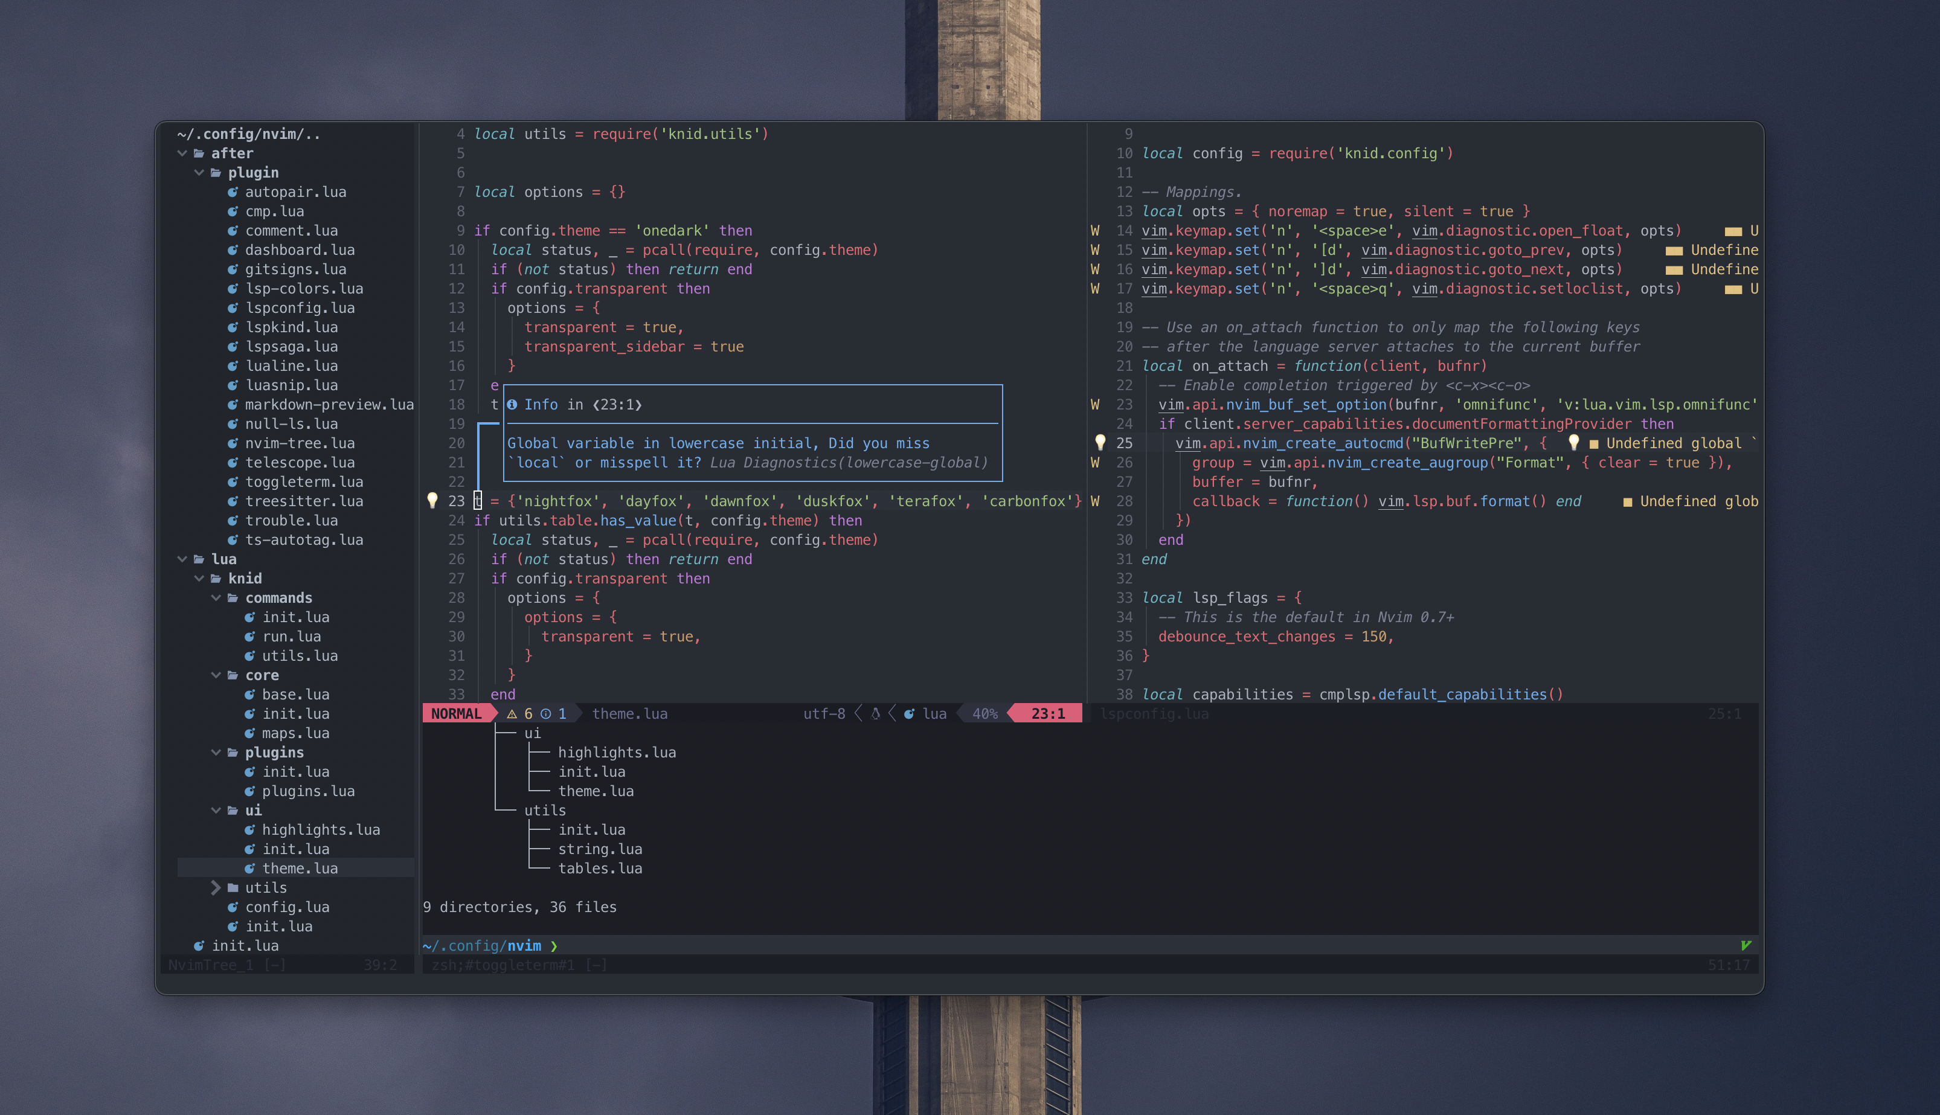Screen dimensions: 1940x1115
Task: Collapse the commands folder chevron
Action: tap(216, 597)
